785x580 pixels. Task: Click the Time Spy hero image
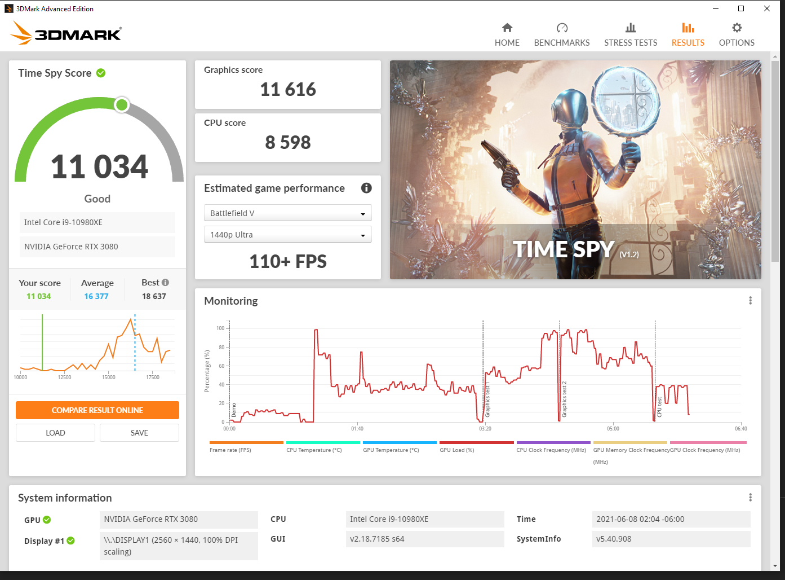pyautogui.click(x=575, y=169)
